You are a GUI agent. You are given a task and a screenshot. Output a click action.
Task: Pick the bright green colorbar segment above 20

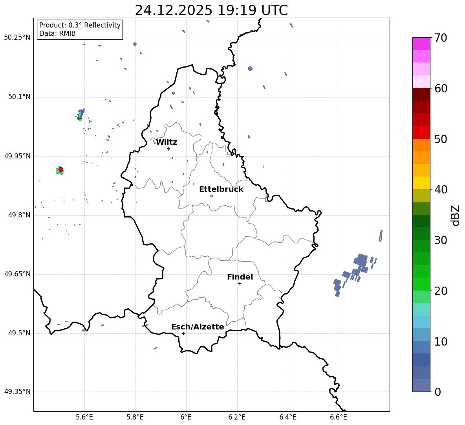click(421, 284)
